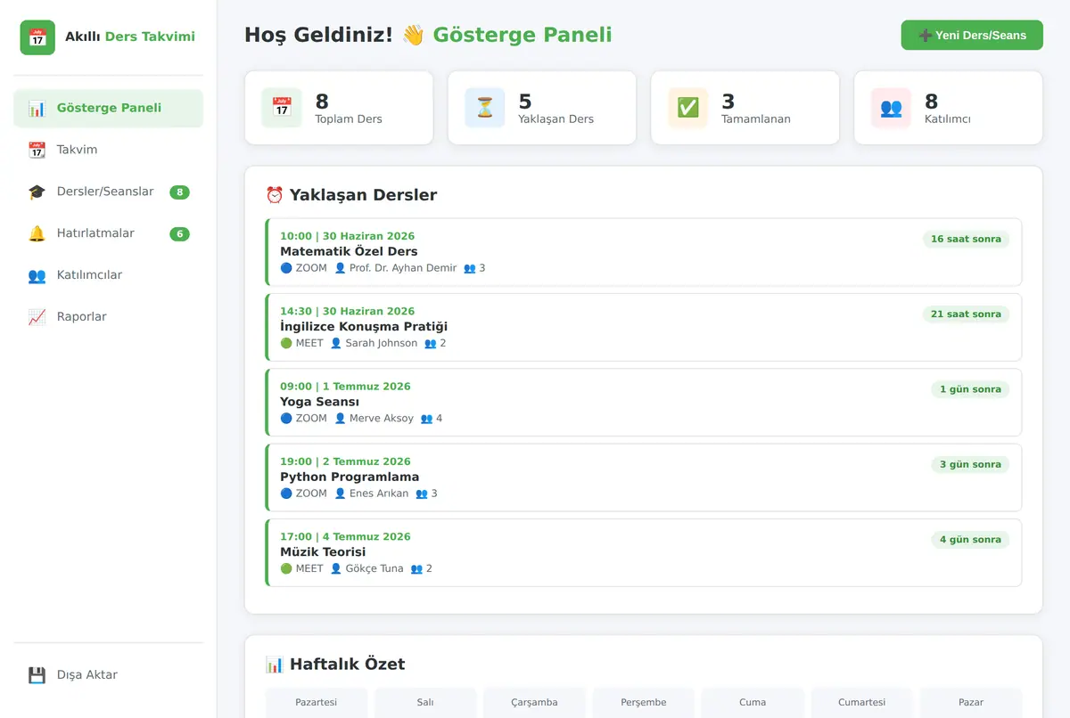Click the graduation cap Dersler/Seanslar icon
This screenshot has width=1070, height=718.
click(37, 192)
